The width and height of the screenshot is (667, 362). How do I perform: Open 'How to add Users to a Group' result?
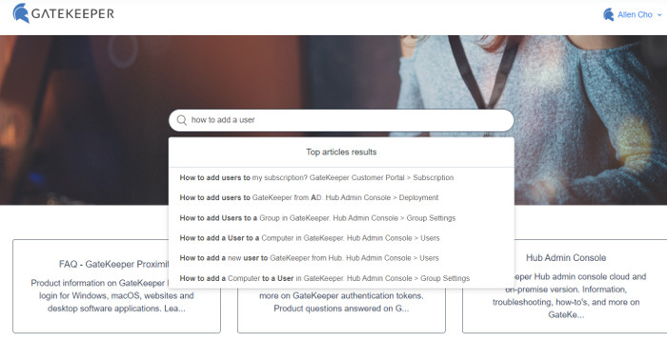(x=317, y=218)
